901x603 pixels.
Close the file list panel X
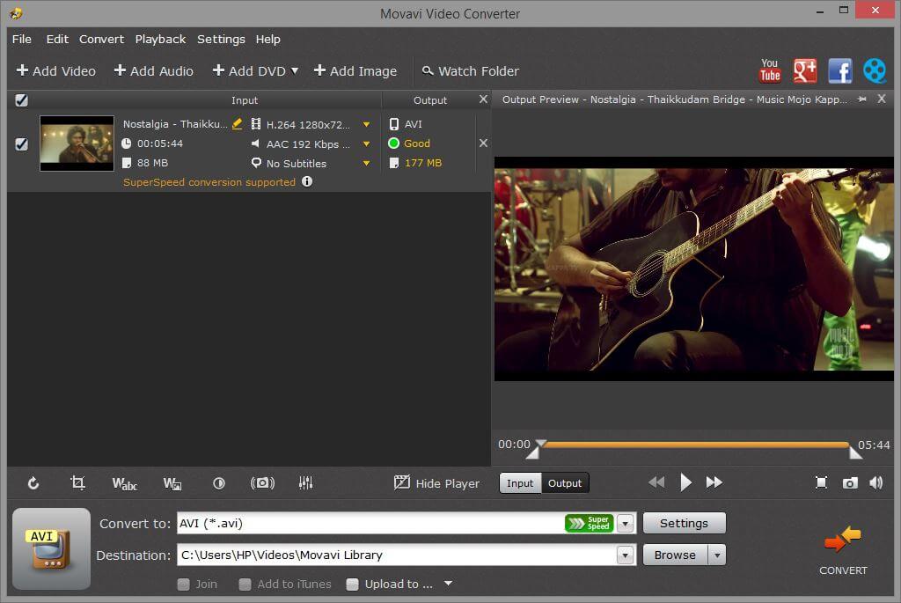pos(483,99)
